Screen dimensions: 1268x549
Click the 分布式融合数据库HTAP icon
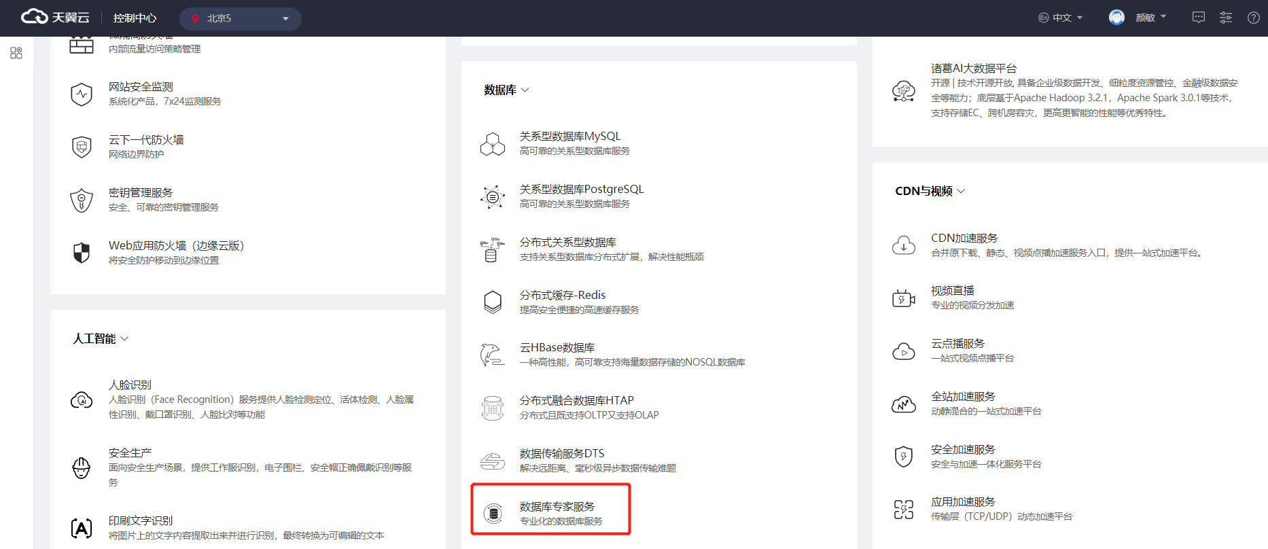[x=493, y=408]
